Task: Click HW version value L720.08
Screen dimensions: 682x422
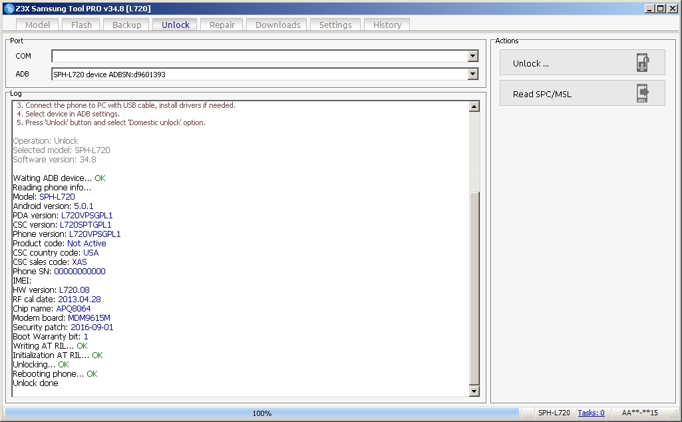Action: pos(74,290)
